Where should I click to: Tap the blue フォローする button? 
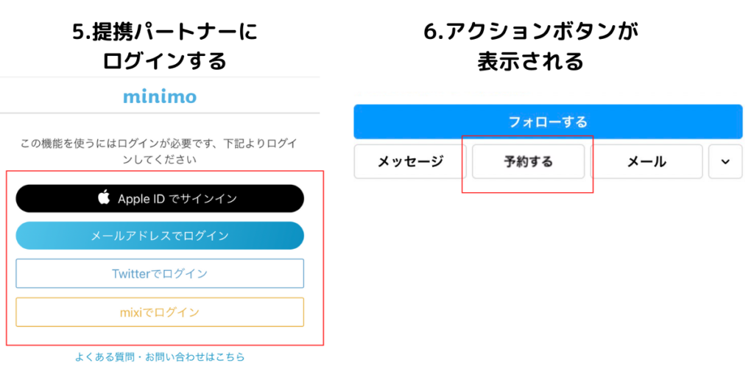[548, 121]
